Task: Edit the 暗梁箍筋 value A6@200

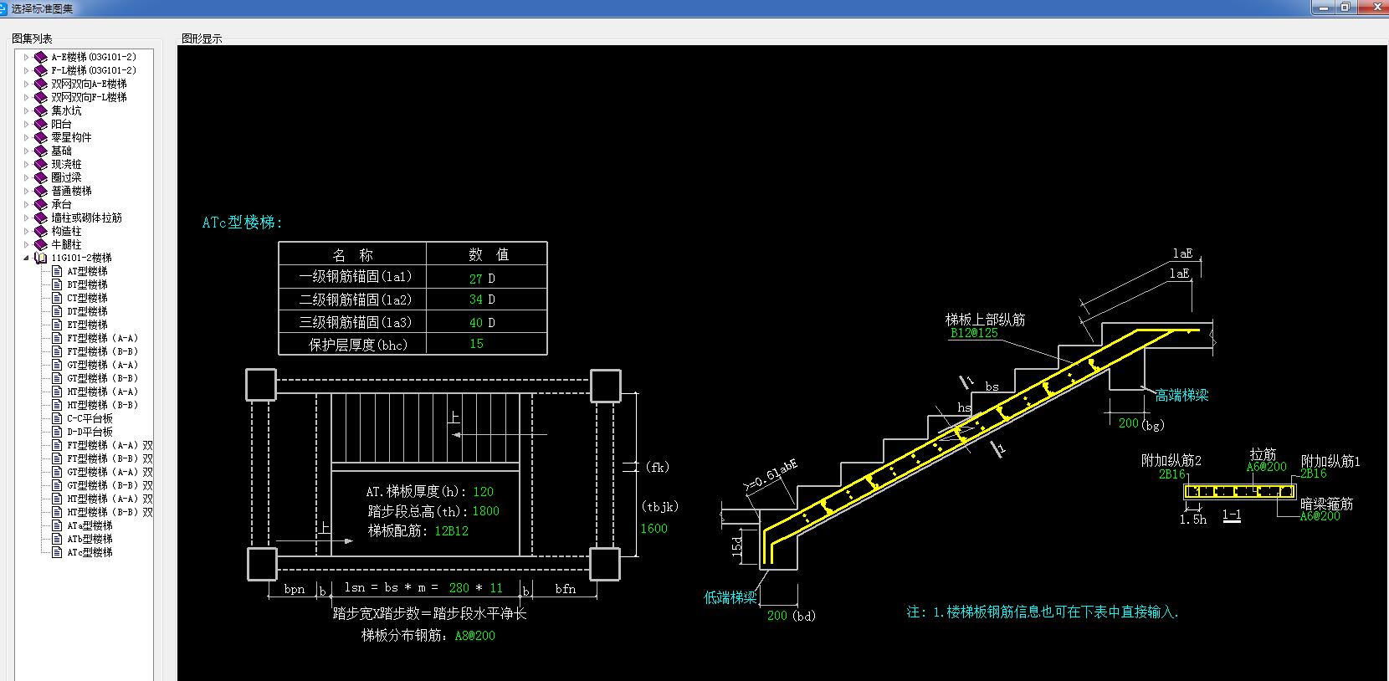Action: (1320, 517)
